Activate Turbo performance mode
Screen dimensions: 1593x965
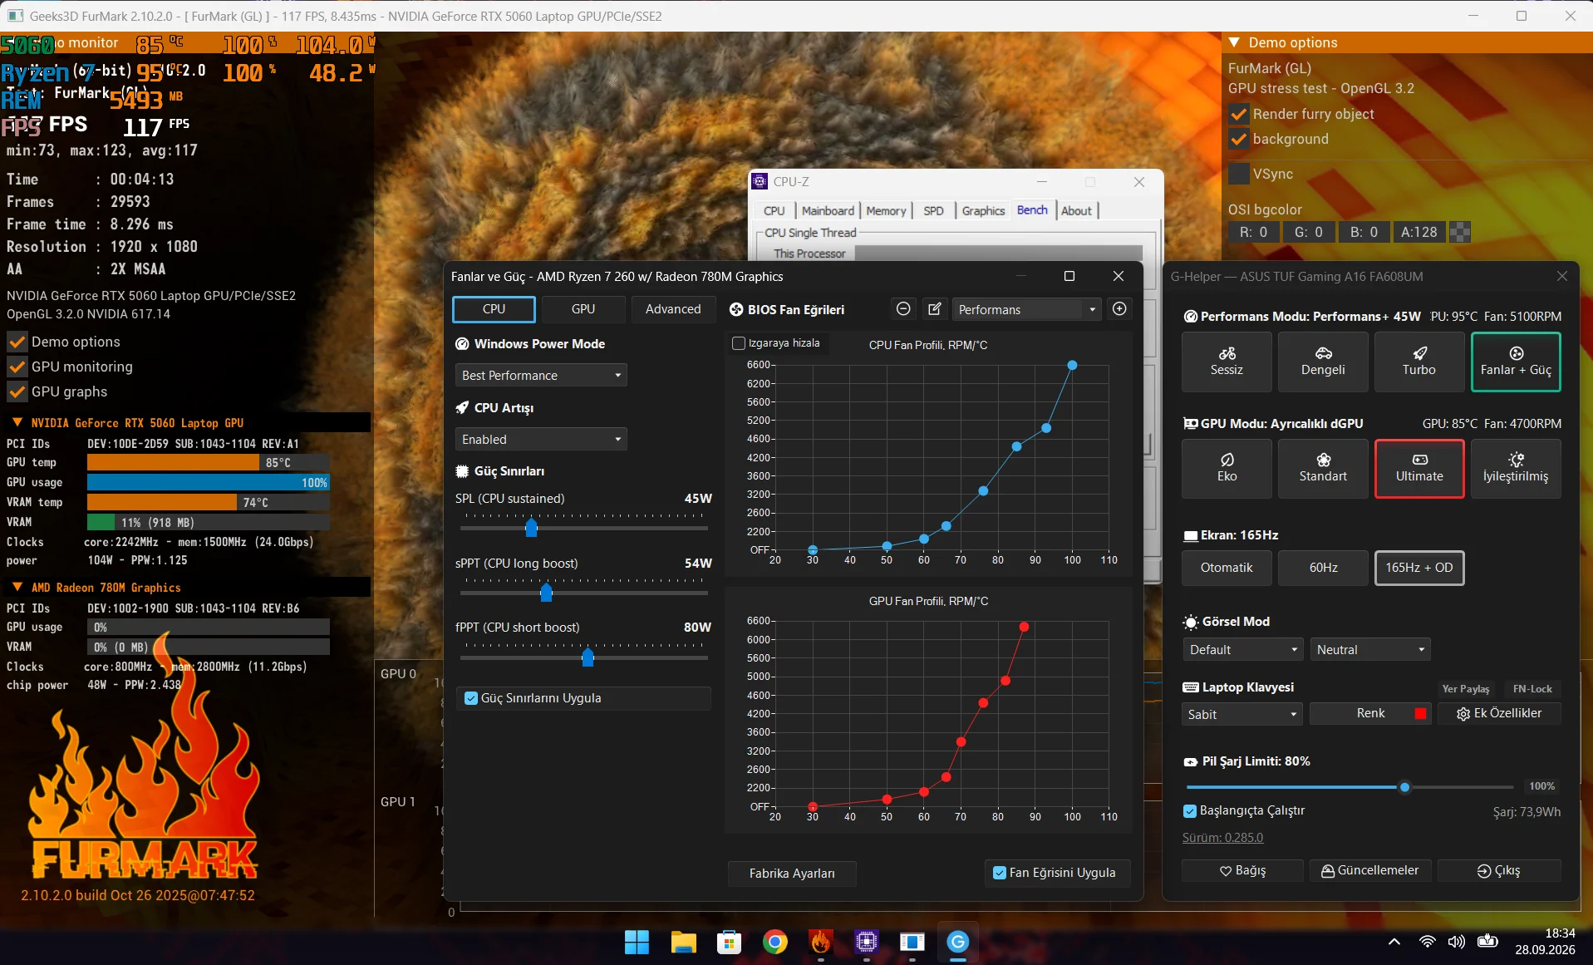tap(1419, 362)
